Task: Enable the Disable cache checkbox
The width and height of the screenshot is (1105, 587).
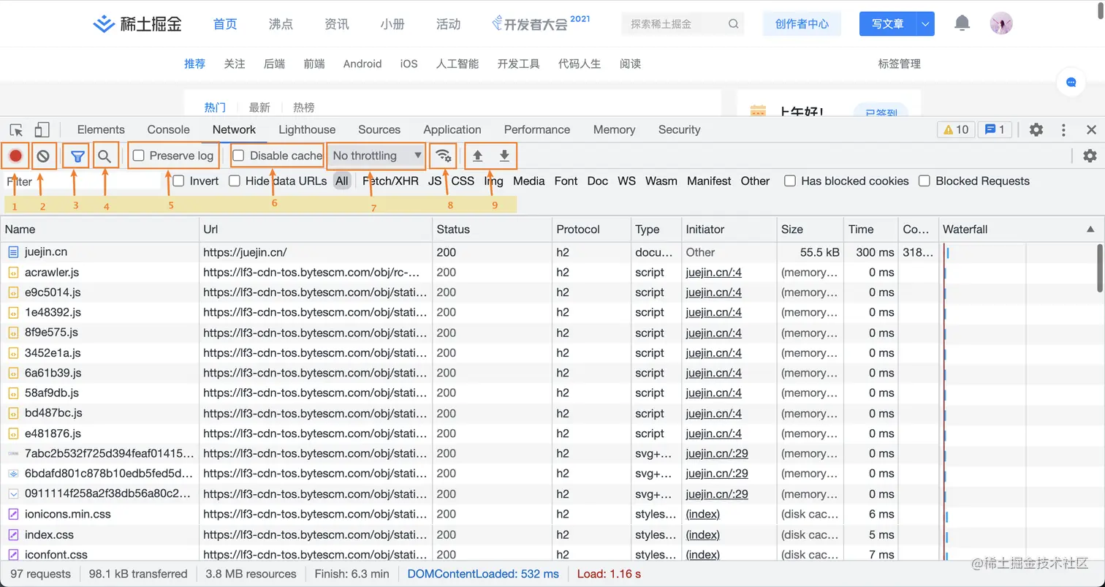Action: coord(238,156)
